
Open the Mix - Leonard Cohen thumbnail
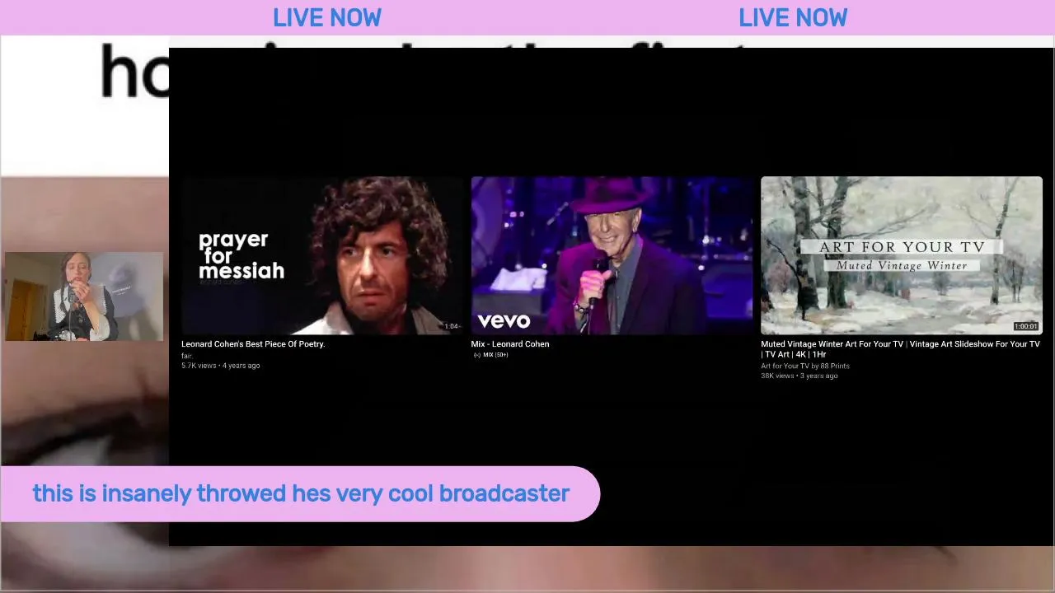612,255
